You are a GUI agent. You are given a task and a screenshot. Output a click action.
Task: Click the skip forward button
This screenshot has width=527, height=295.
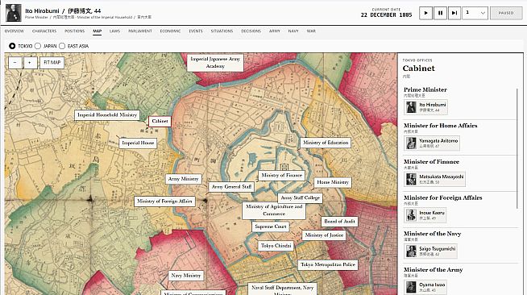[454, 13]
